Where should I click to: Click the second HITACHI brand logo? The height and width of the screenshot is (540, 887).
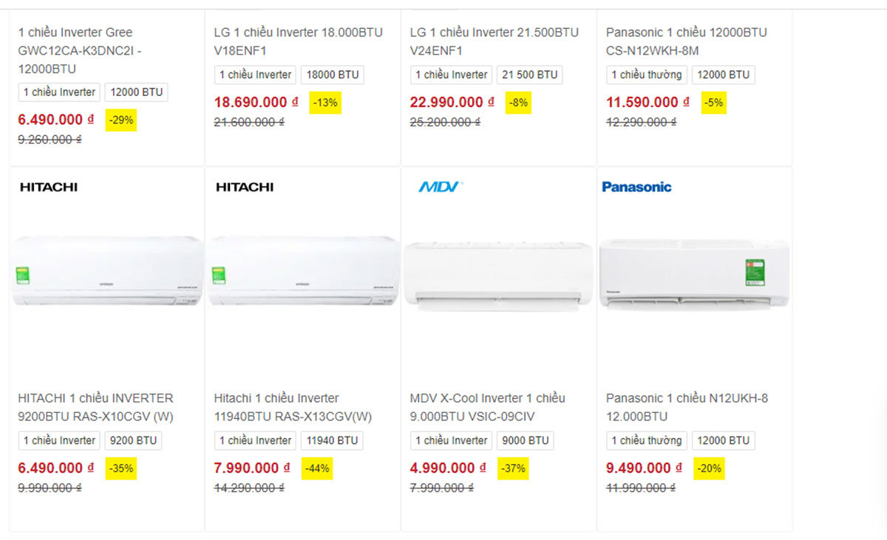[x=245, y=187]
